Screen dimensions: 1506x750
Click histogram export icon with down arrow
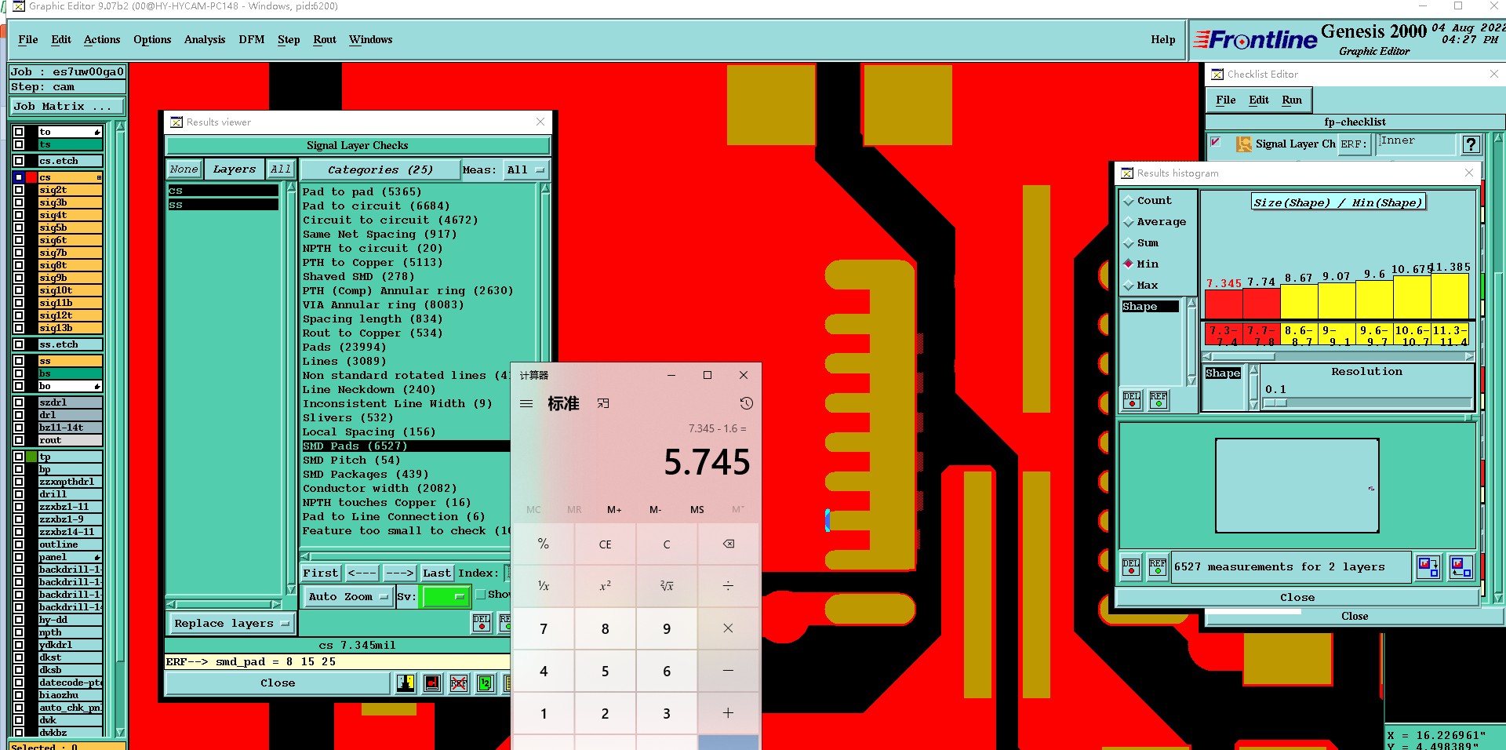(1428, 566)
